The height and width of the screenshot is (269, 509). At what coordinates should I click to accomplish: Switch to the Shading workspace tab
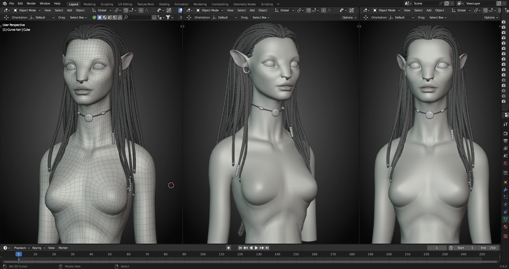[164, 4]
